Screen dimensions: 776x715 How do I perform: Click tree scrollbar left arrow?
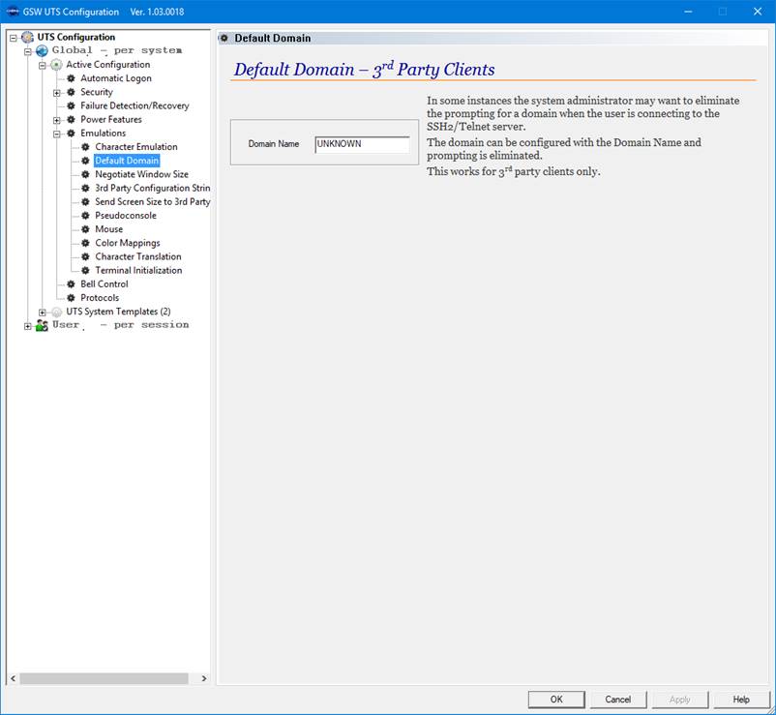[14, 678]
